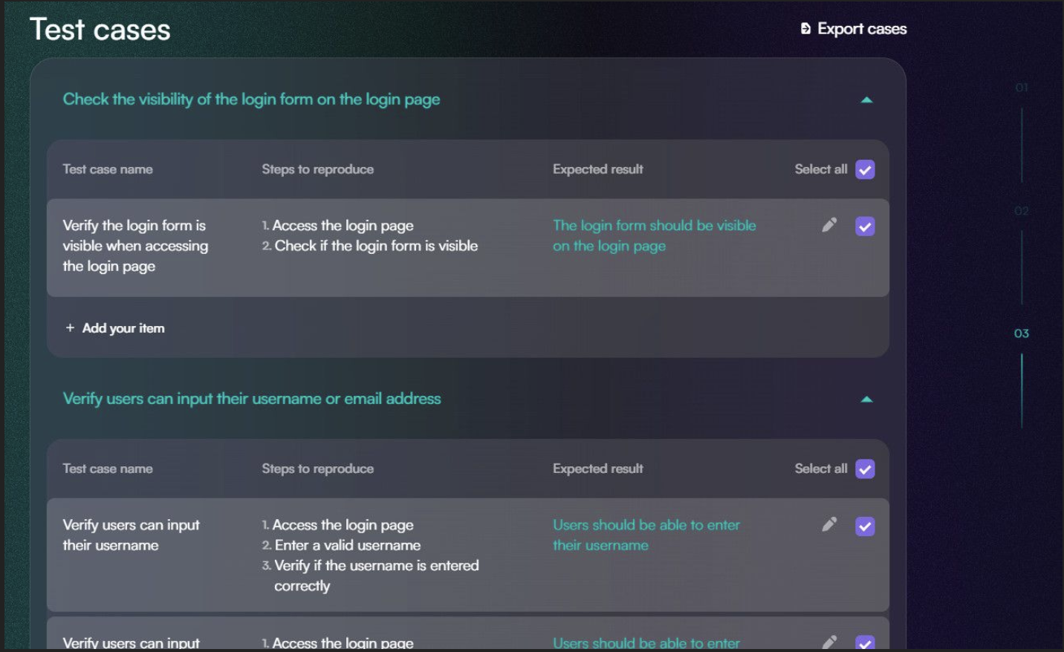Collapse the username or email address section

(x=866, y=400)
